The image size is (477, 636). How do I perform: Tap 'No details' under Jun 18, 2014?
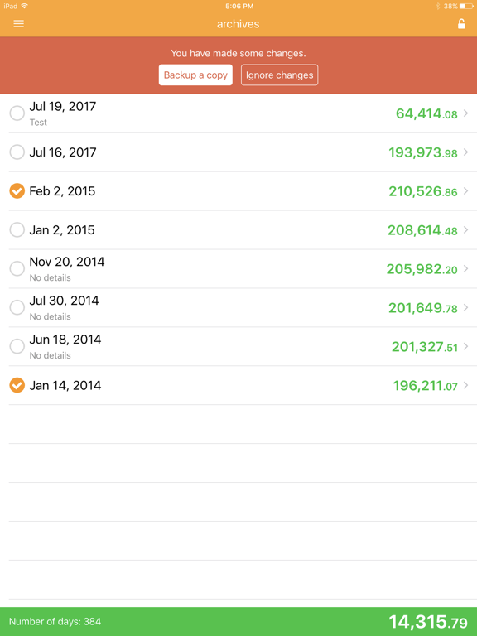pos(50,356)
